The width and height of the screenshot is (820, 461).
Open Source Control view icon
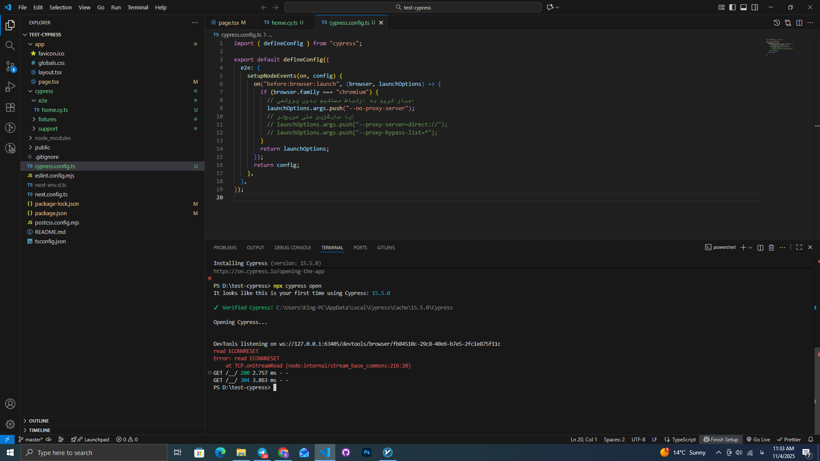click(10, 66)
